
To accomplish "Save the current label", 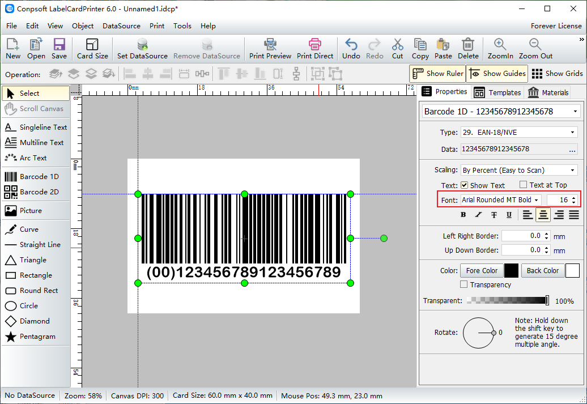I will [59, 49].
